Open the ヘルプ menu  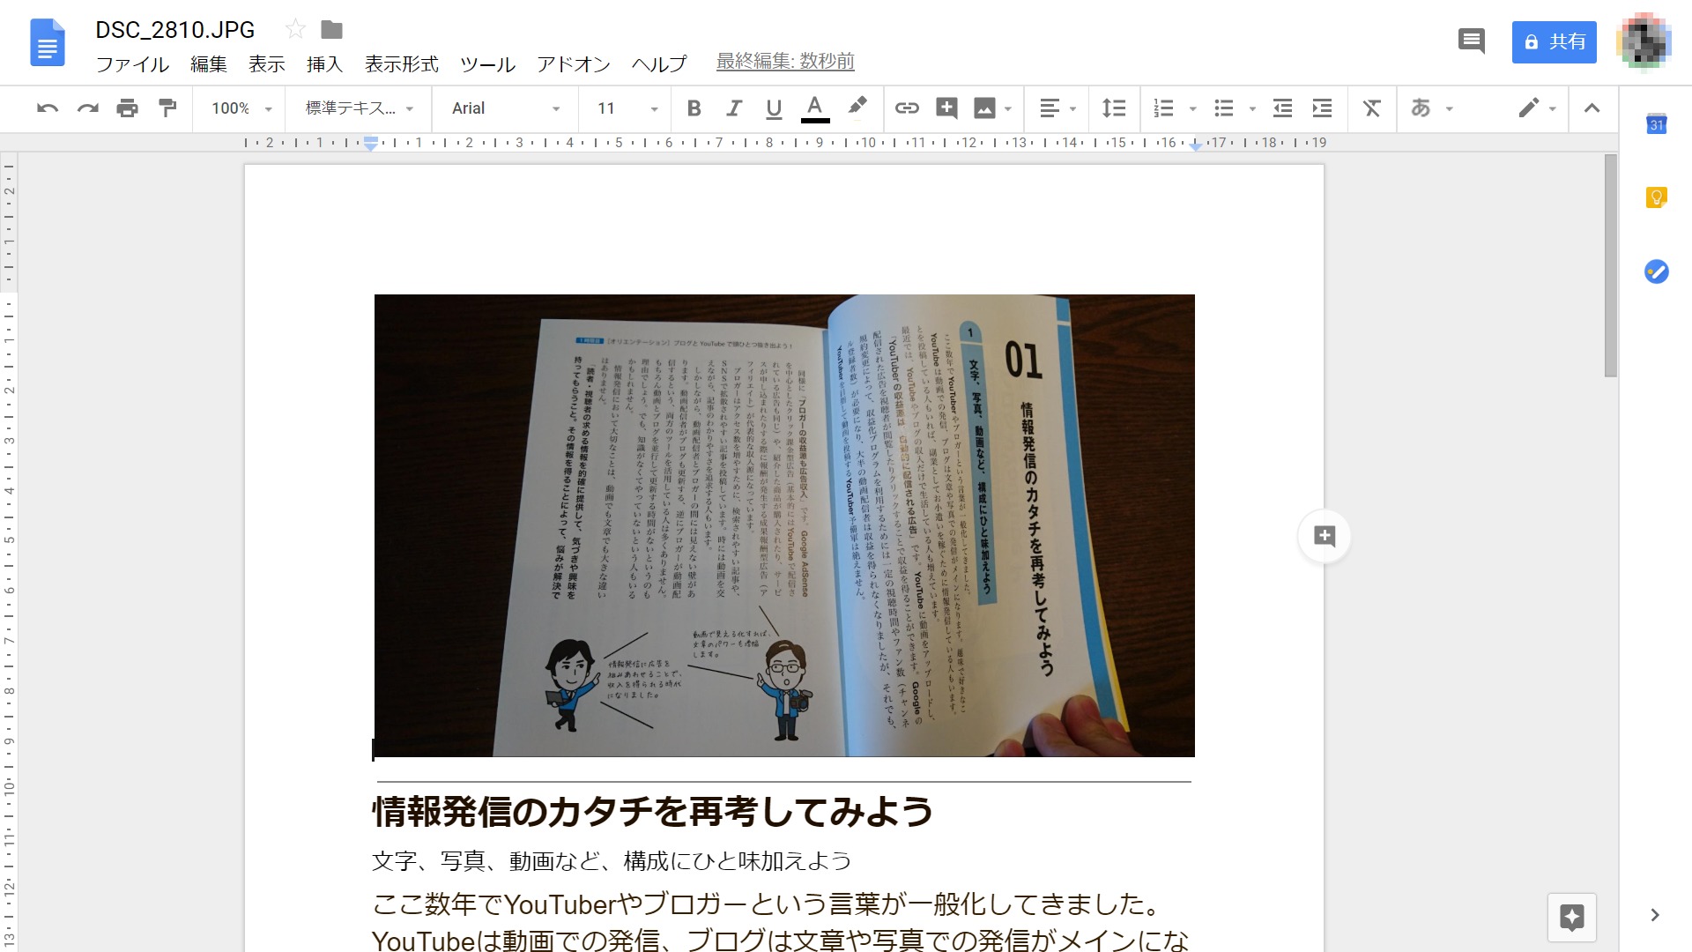pos(659,63)
